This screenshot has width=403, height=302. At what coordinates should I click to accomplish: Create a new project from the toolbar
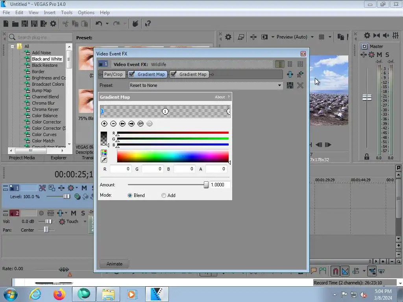[6, 24]
